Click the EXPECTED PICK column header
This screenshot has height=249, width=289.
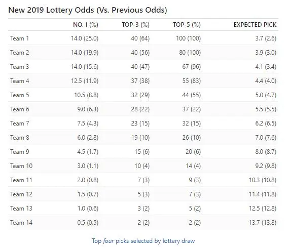(255, 25)
